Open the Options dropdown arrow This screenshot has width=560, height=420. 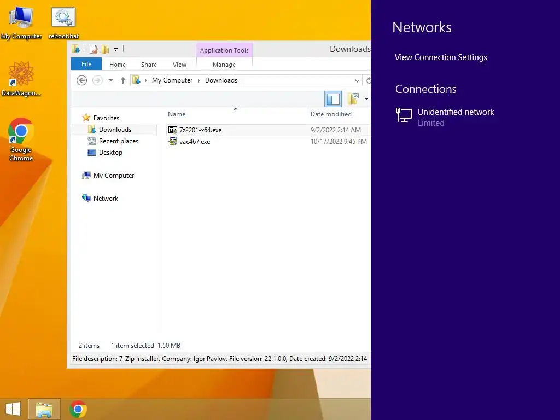pos(366,99)
